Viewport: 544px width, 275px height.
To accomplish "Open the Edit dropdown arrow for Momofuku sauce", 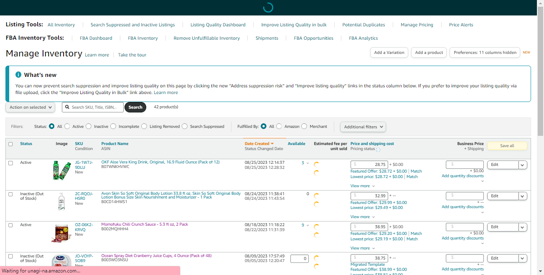I will point(523,227).
